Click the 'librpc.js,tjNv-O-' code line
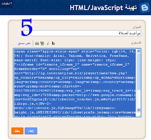The image size is (151, 140). [x=32, y=103]
